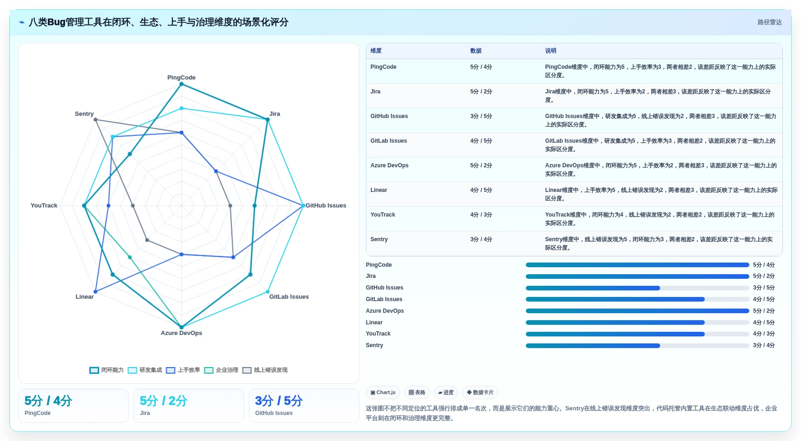Screen dimensions: 801x441
Task: Click the GitLab Issues radar axis label
Action: point(289,297)
